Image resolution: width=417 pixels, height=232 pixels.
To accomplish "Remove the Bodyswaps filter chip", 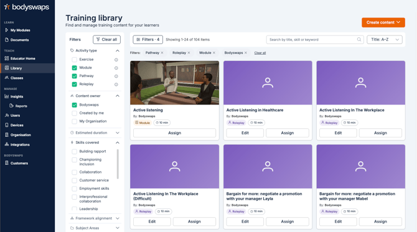I will (x=246, y=53).
